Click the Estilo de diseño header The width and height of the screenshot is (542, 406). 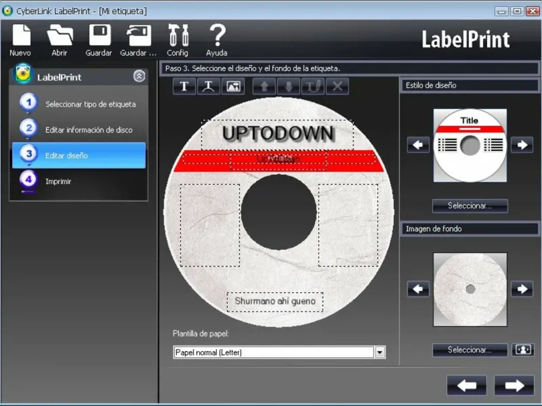[470, 86]
